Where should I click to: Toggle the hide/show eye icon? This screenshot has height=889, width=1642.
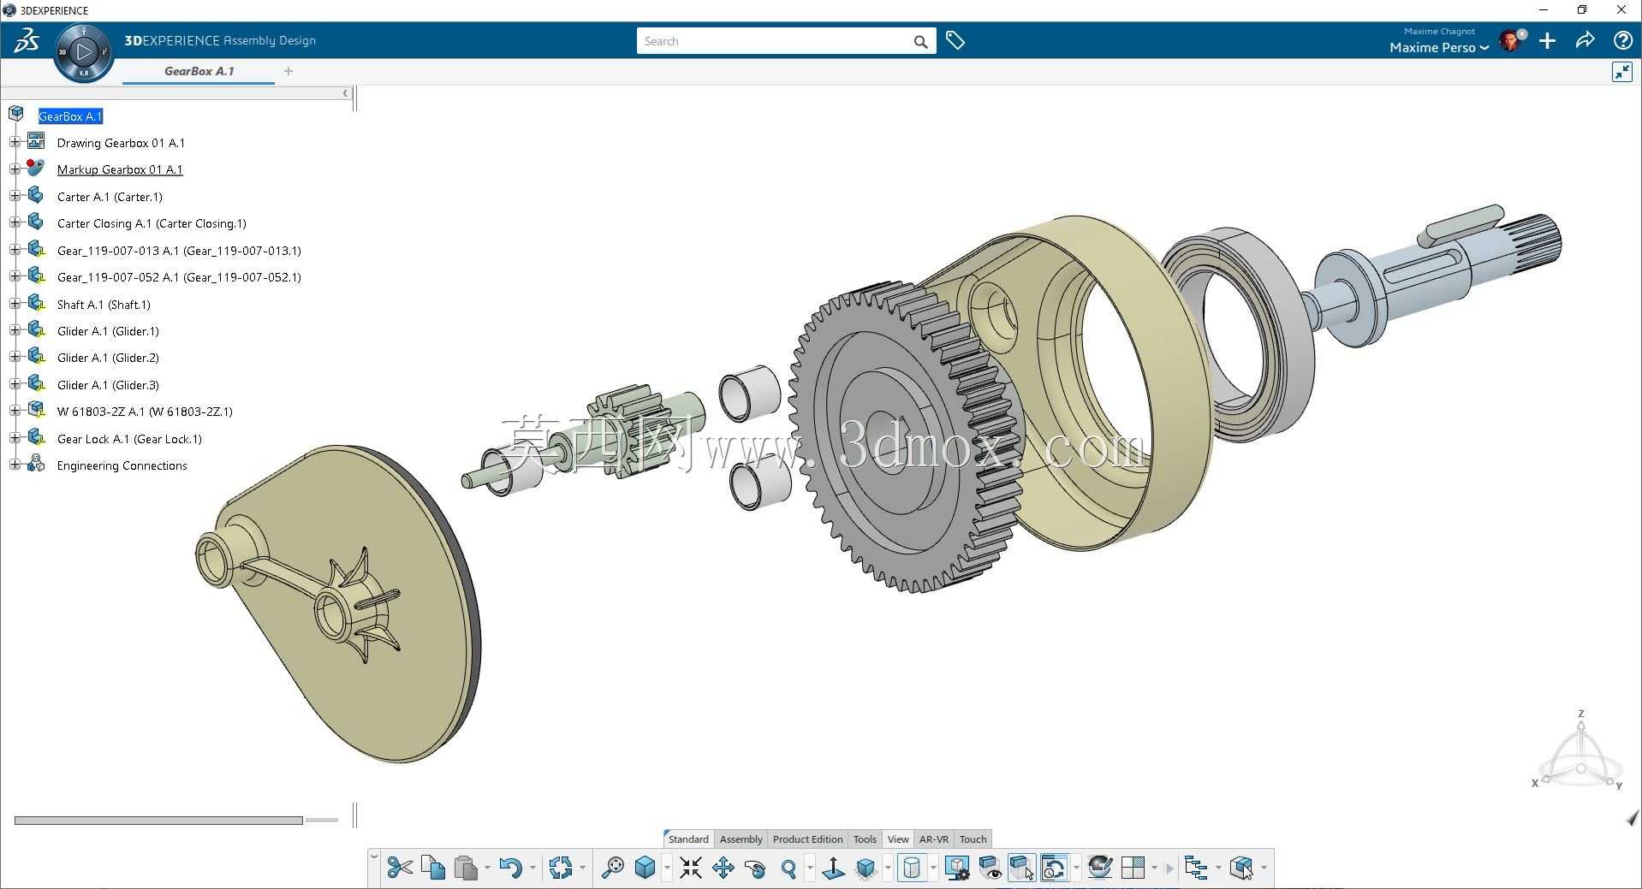(x=990, y=868)
